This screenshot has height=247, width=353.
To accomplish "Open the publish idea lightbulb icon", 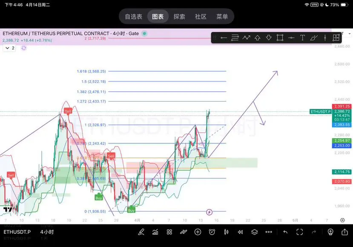I will (x=330, y=232).
